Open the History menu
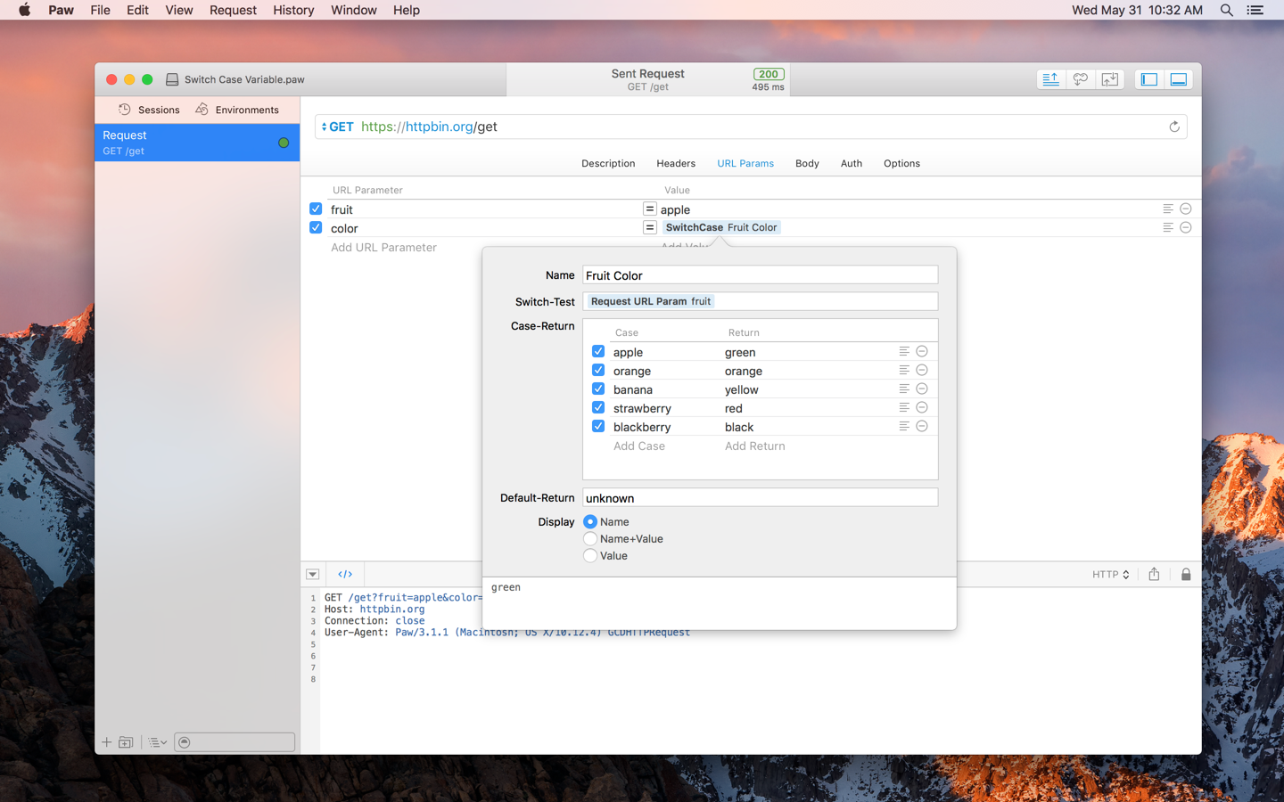Viewport: 1284px width, 802px height. 292,10
